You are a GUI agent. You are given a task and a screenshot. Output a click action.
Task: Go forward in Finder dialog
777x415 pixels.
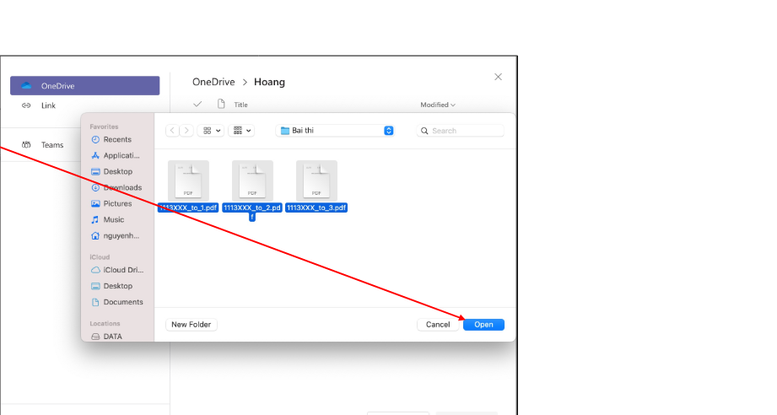pos(186,130)
